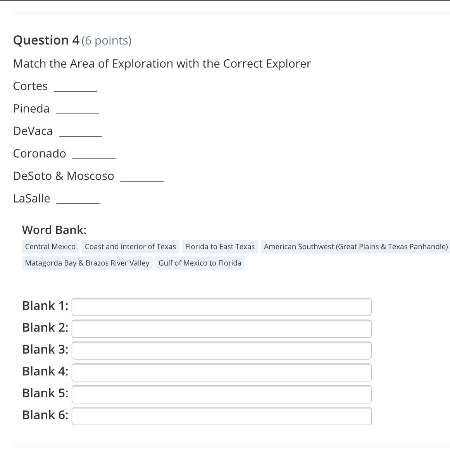Click the Question 4 heading
The width and height of the screenshot is (450, 450).
coord(46,40)
